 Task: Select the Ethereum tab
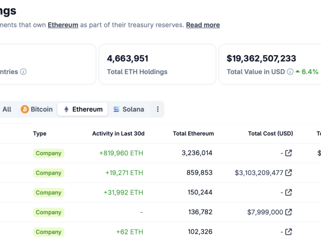(x=83, y=109)
